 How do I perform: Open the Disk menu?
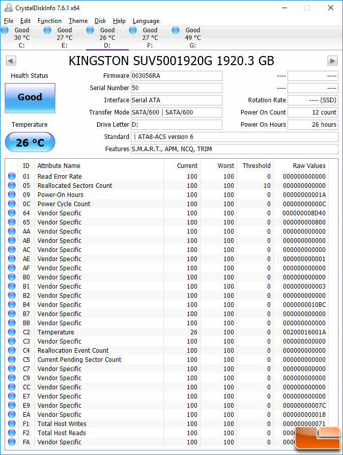100,21
